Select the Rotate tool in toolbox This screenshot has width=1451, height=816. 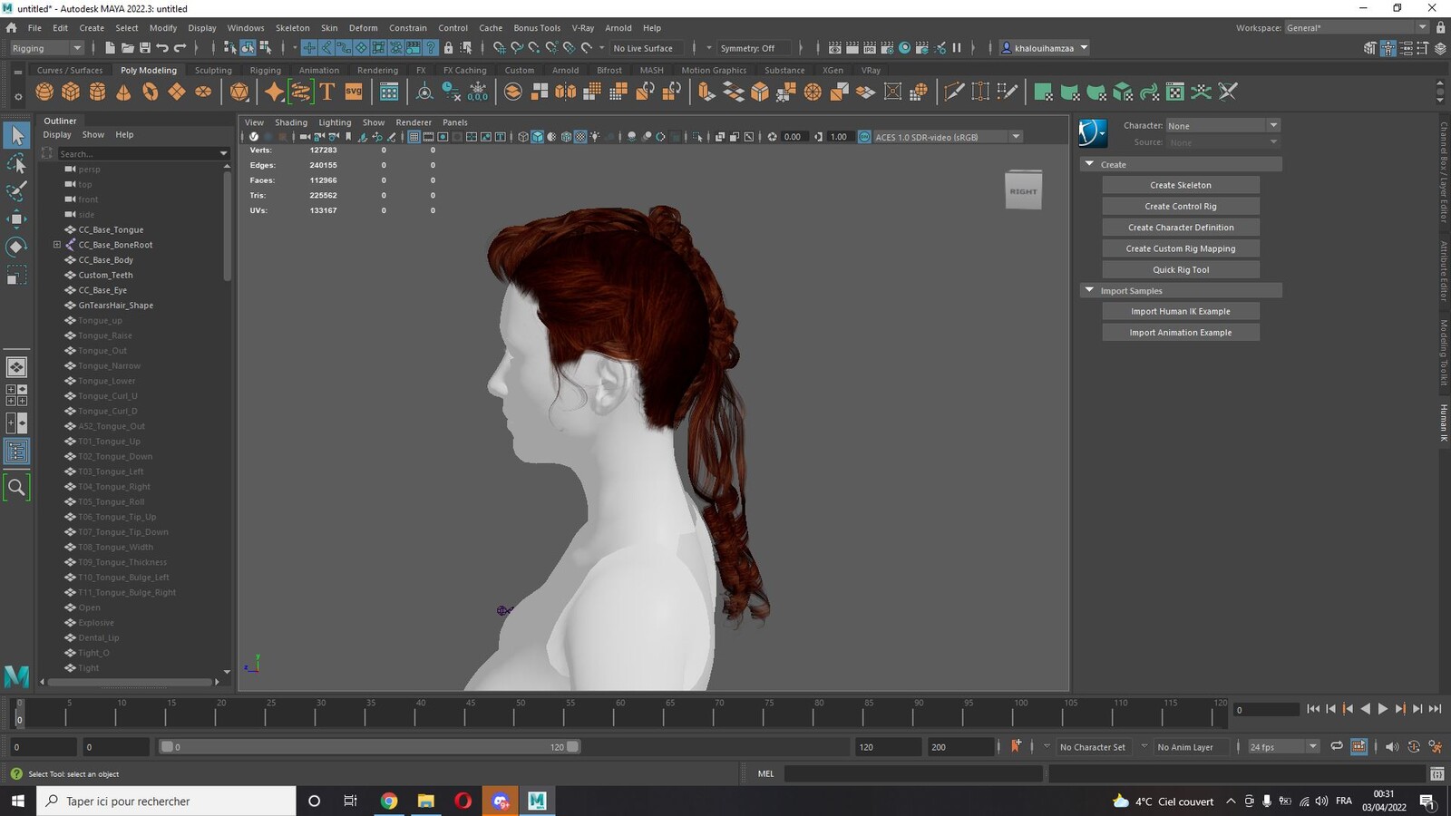(x=16, y=247)
